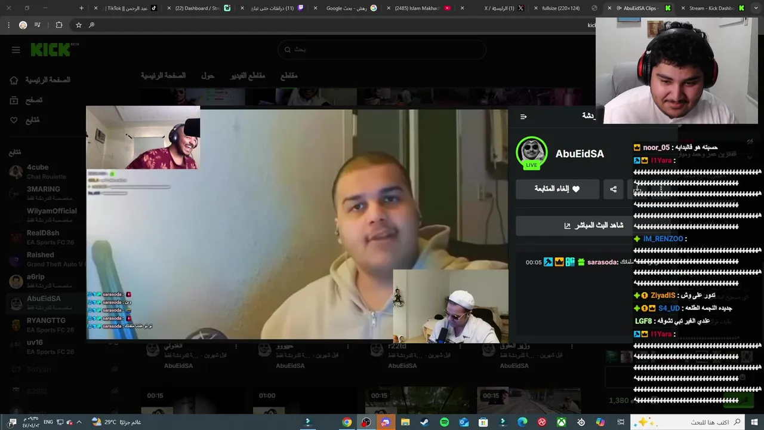Image resolution: width=764 pixels, height=430 pixels.
Task: Switch to the channel الصفحة الرئيسية tab
Action: 163,76
